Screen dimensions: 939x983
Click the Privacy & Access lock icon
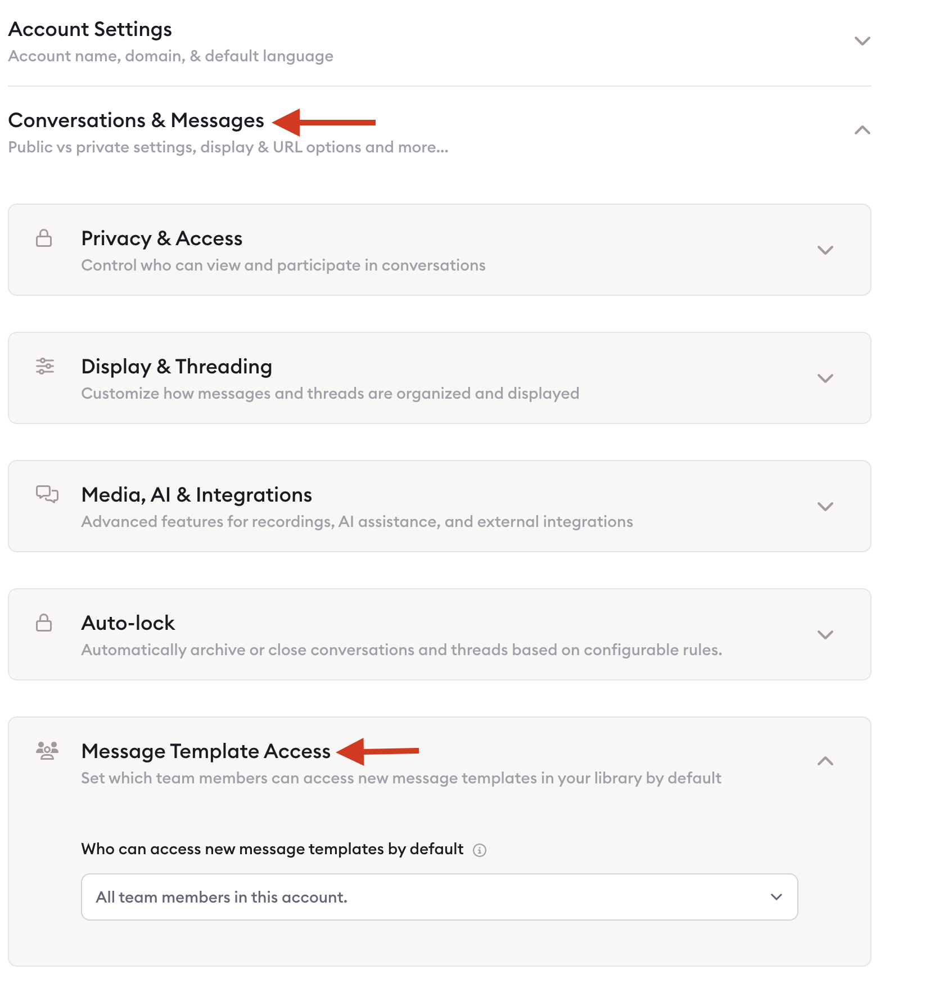tap(44, 238)
